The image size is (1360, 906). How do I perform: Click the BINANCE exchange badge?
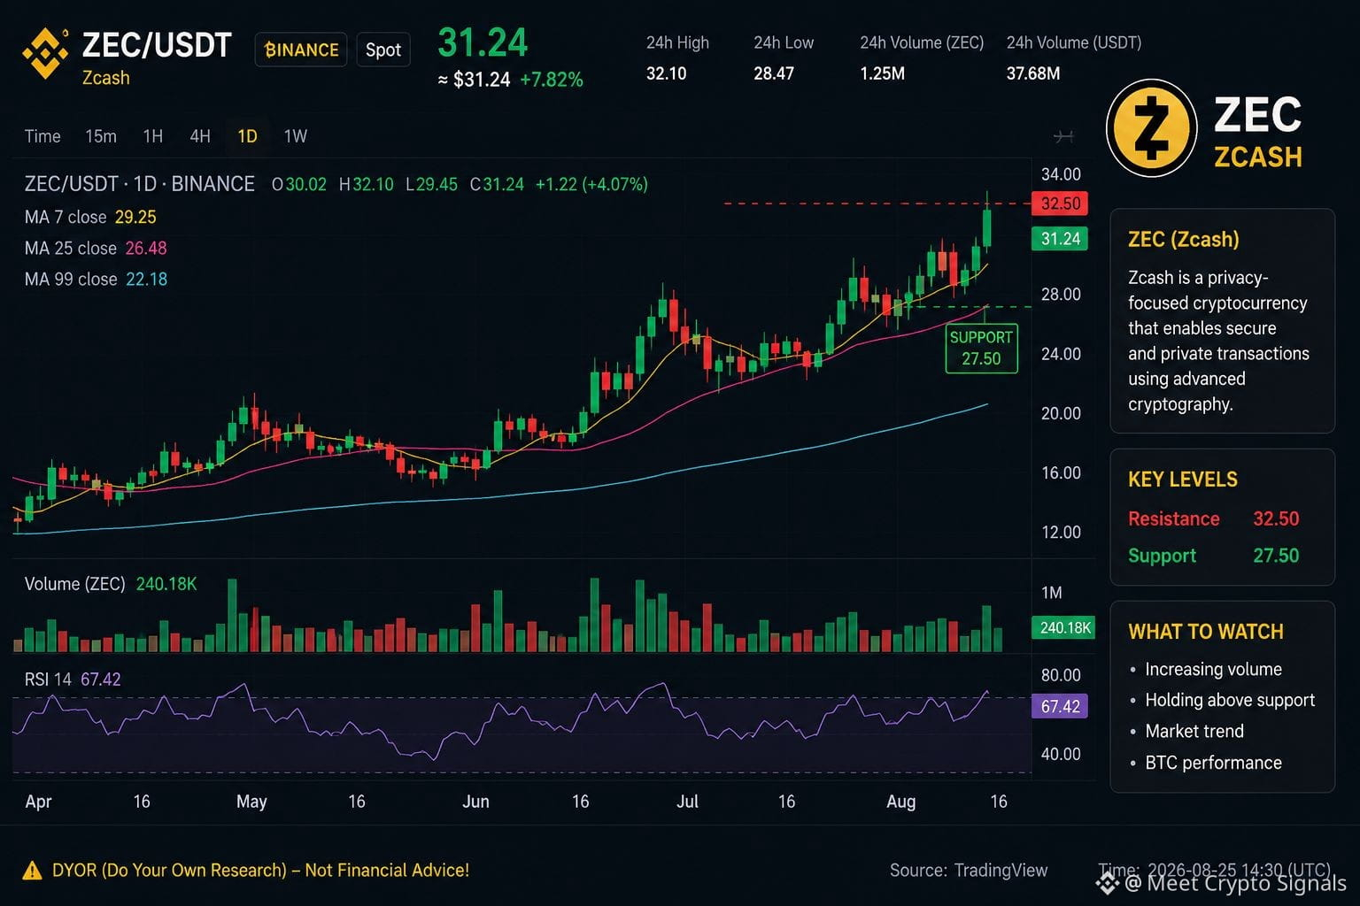click(x=301, y=50)
